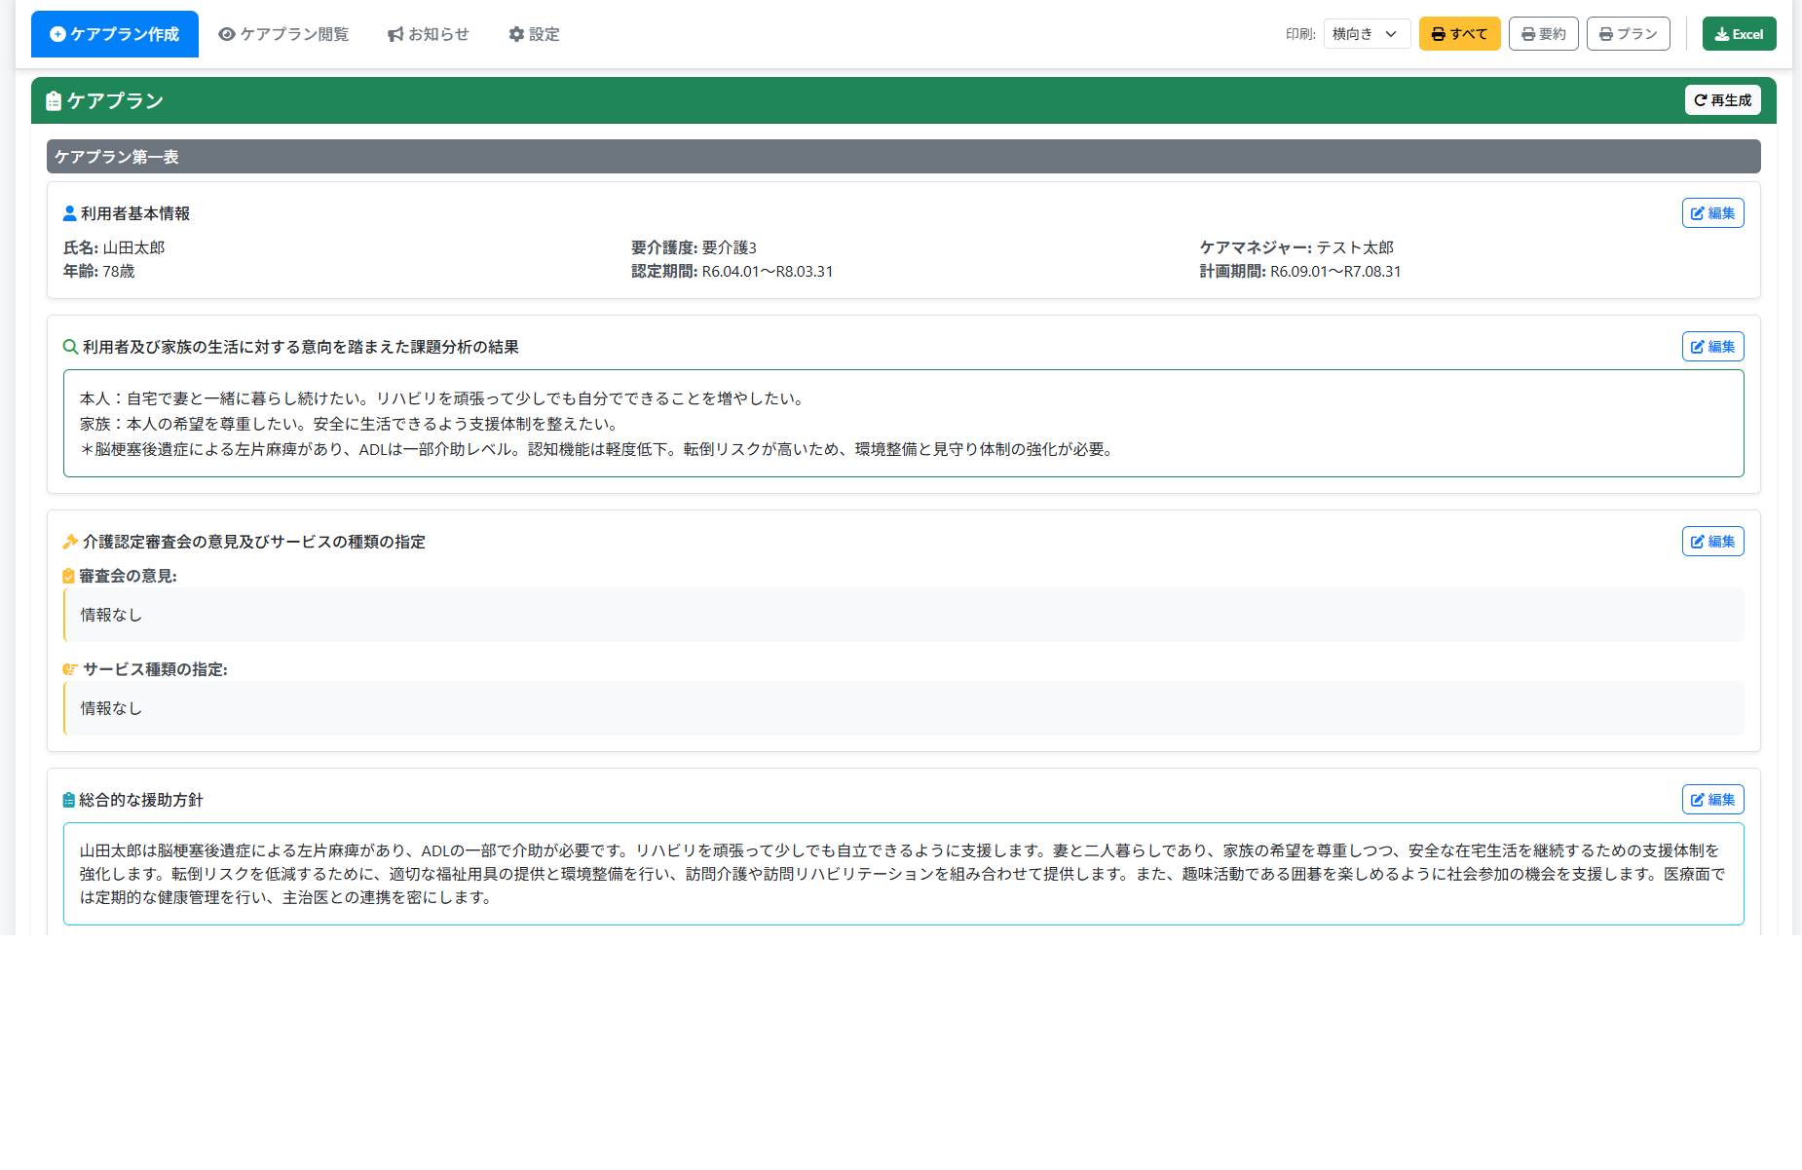The height and width of the screenshot is (1170, 1802).
Task: Click the ケアプラン第一表 section header bar
Action: [x=903, y=157]
